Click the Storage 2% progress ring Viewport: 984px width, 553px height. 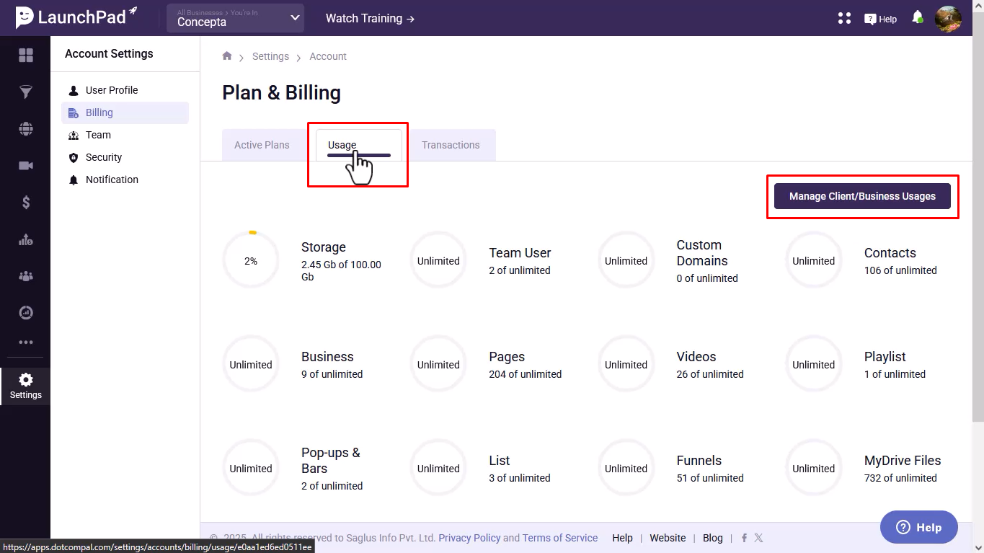[x=251, y=261]
